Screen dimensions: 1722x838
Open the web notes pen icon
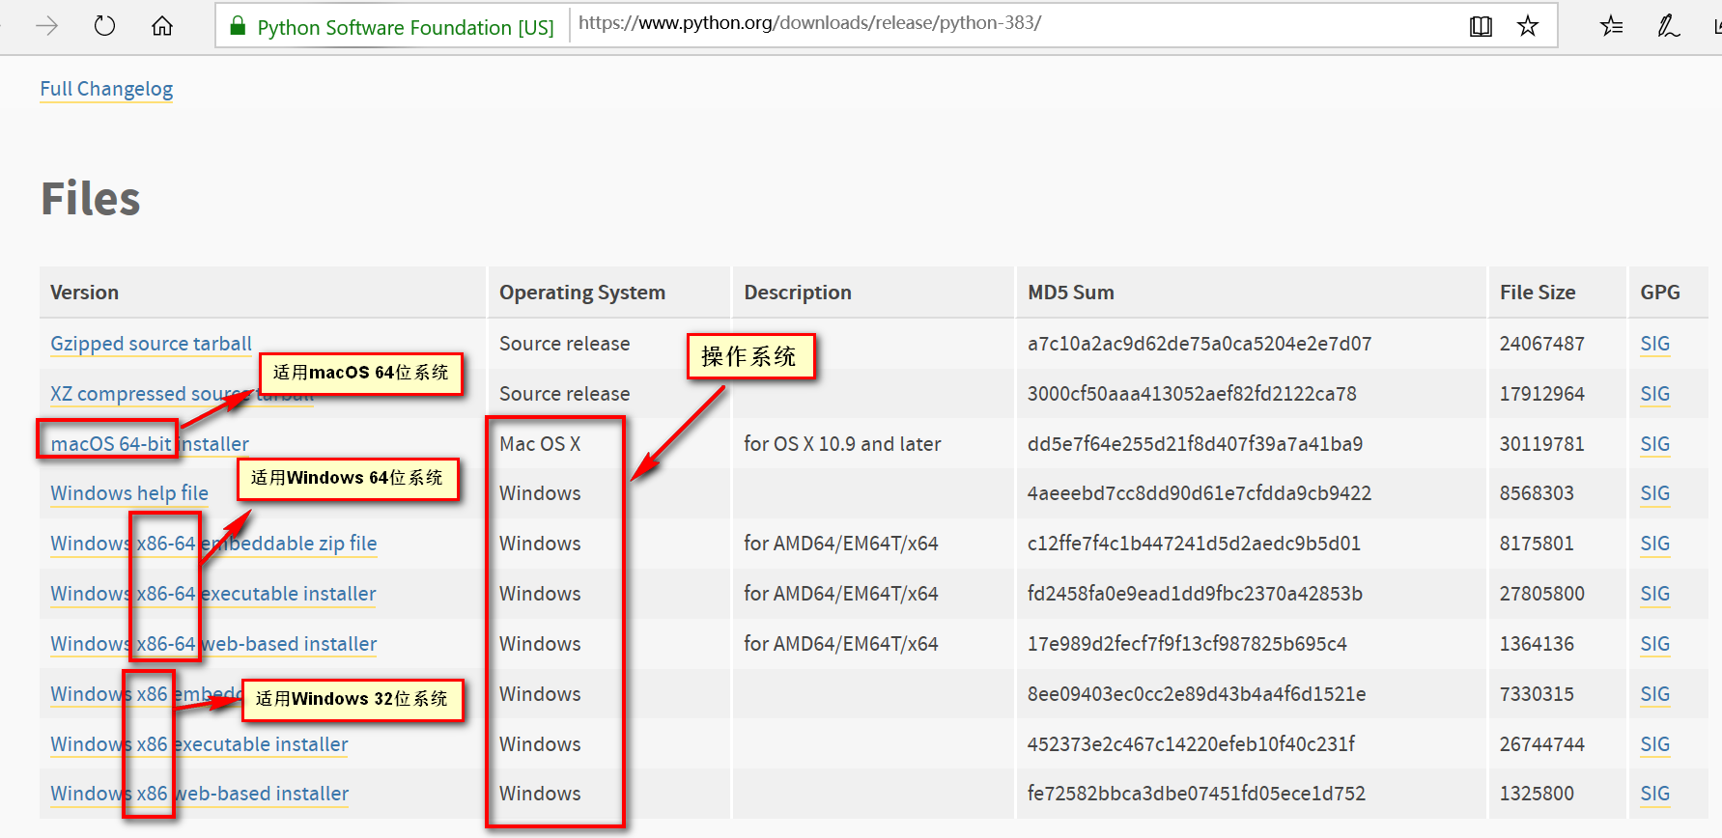pos(1668,26)
